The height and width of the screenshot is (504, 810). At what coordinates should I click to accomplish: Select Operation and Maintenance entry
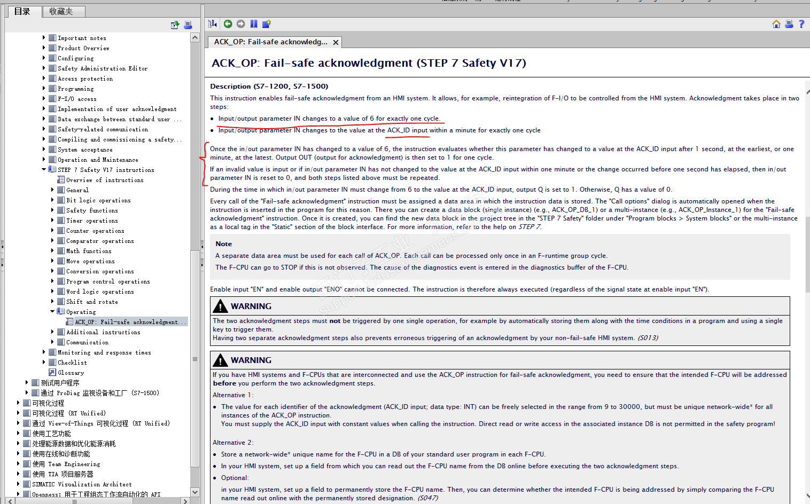[x=98, y=160]
